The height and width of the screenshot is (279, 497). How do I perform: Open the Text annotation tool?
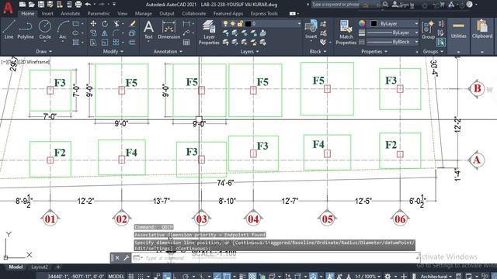click(148, 29)
